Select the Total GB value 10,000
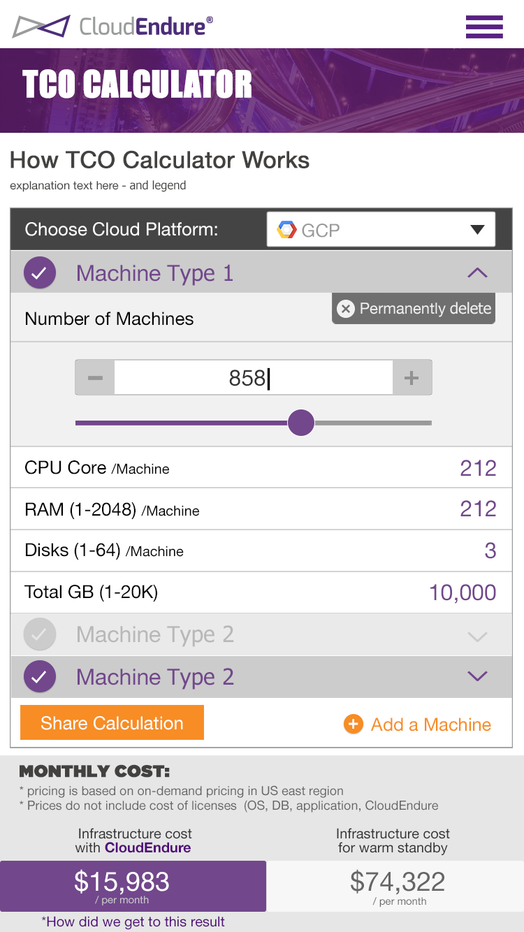 coord(463,592)
